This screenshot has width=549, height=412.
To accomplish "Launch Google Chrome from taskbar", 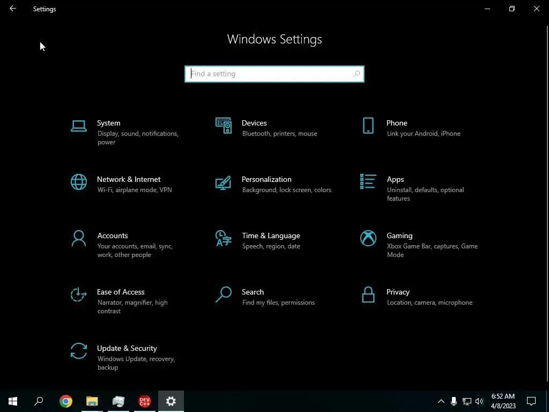I will 65,401.
